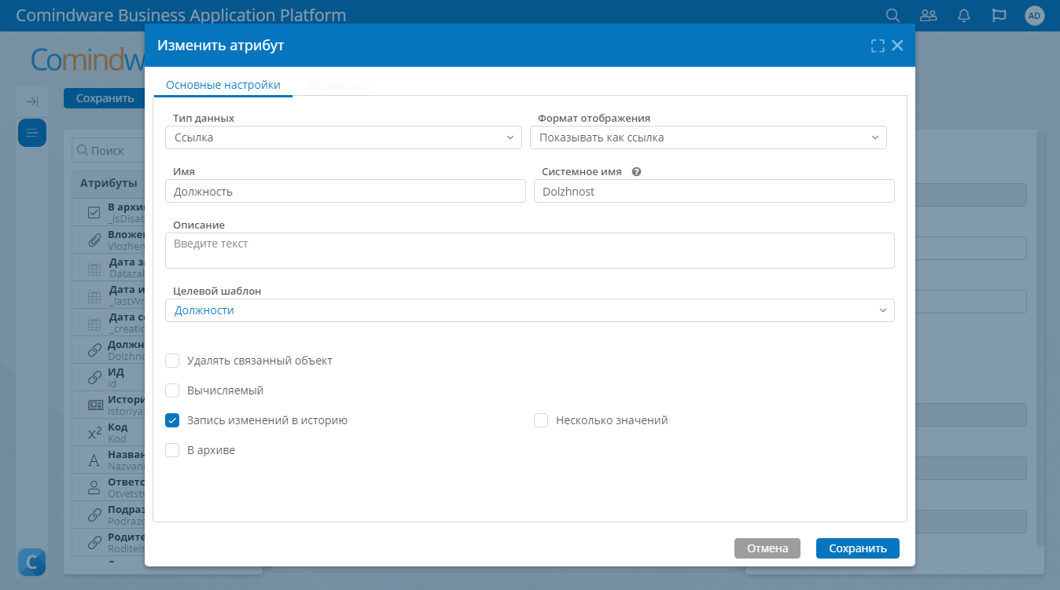Click the magnifier icon in attribute search
Image resolution: width=1060 pixels, height=590 pixels.
[x=82, y=150]
